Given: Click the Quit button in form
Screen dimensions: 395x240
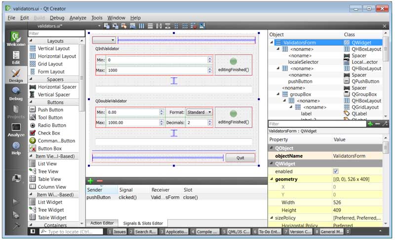Looking at the screenshot, I should 240,158.
